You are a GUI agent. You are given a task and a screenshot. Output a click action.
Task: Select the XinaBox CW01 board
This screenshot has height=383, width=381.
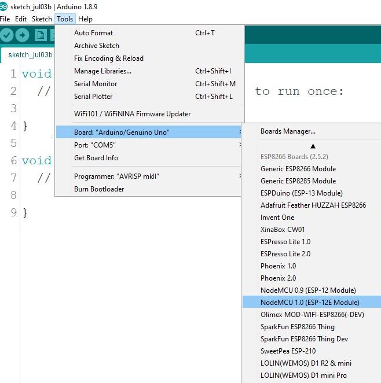coord(312,230)
